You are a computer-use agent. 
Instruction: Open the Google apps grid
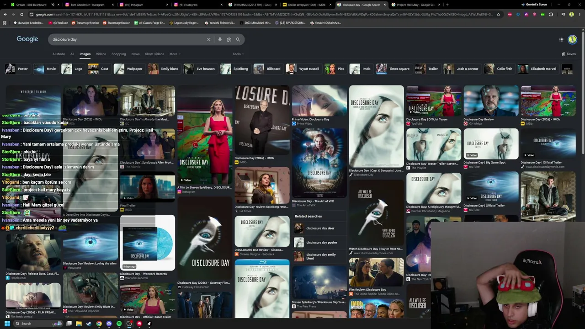561,39
